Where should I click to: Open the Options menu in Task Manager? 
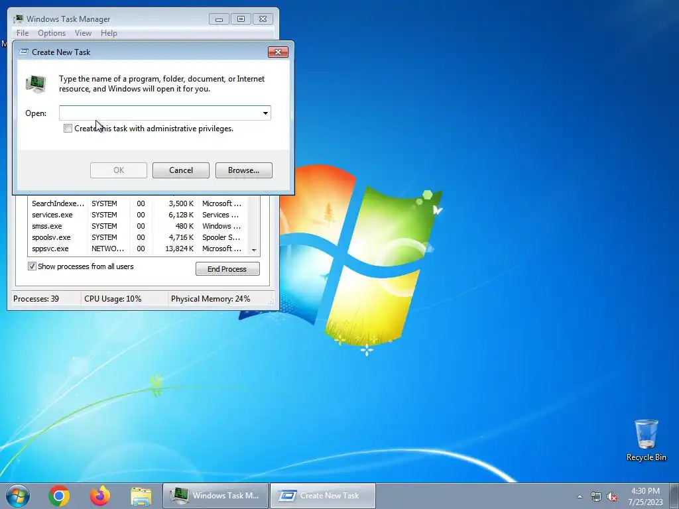pos(52,33)
